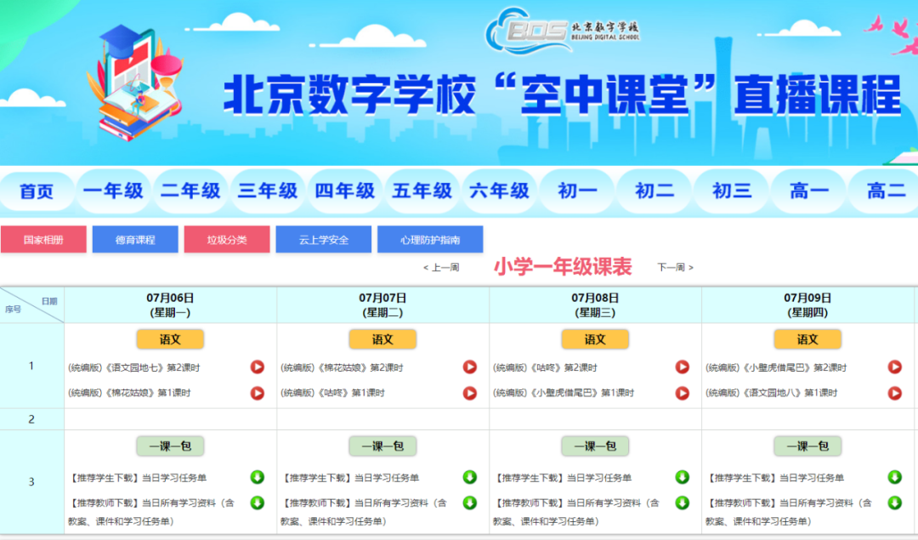Screen dimensions: 918x540
Task: Open the 垃圾分类 section
Action: (x=226, y=239)
